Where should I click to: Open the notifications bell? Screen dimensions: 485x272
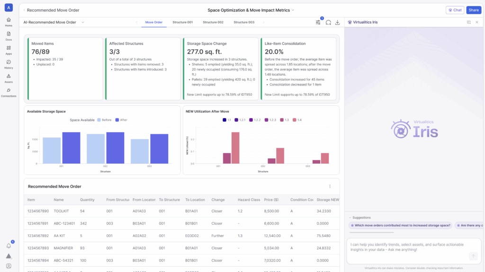(x=9, y=246)
